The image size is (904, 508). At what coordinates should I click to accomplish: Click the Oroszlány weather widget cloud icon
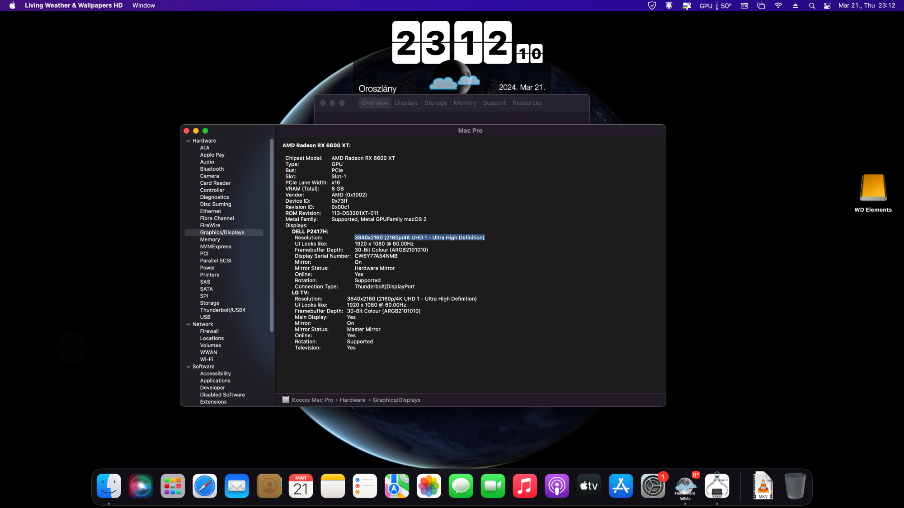pyautogui.click(x=454, y=82)
